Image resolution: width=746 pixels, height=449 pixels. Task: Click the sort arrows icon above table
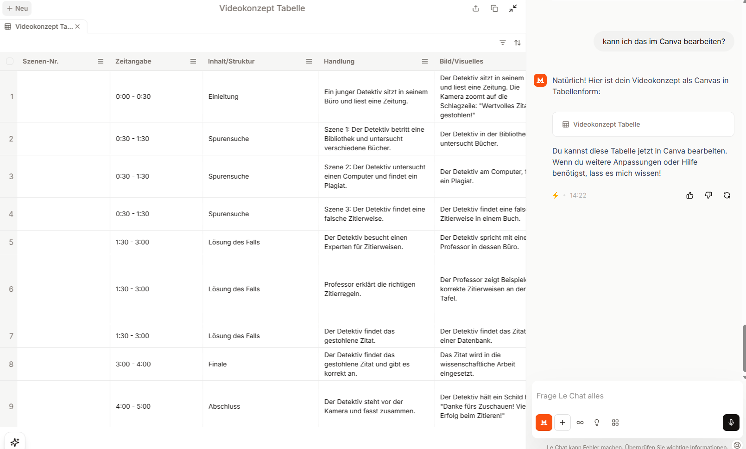pyautogui.click(x=518, y=43)
